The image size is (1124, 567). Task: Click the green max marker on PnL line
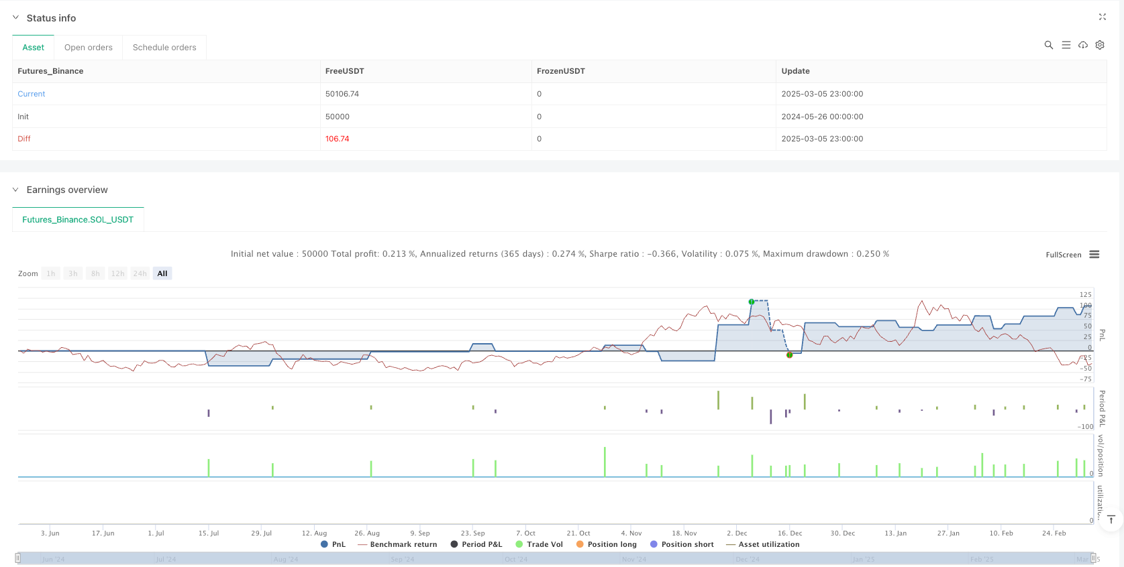(x=752, y=302)
